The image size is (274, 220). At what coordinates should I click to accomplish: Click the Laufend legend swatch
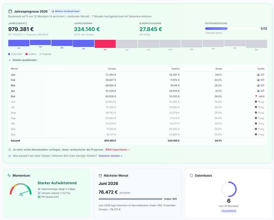coord(26,54)
